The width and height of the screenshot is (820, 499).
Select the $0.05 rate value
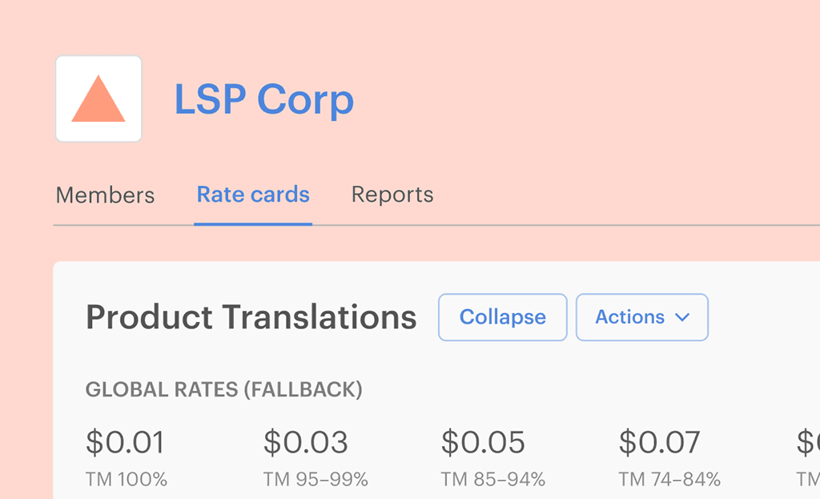point(483,442)
